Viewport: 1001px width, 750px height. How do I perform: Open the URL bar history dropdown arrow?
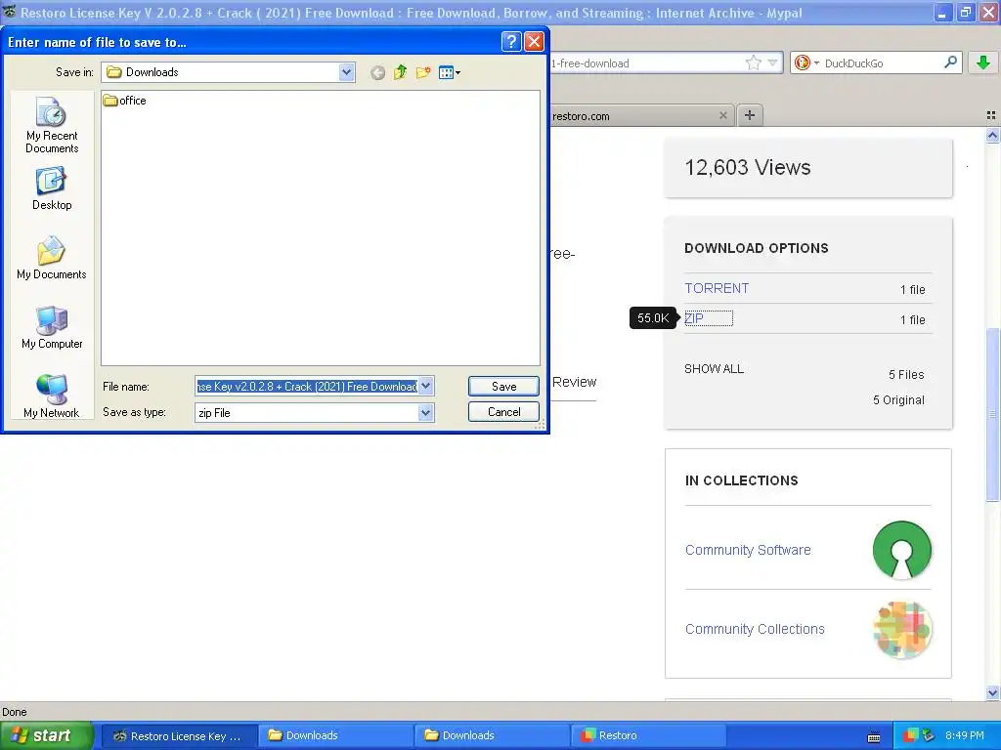click(x=772, y=62)
